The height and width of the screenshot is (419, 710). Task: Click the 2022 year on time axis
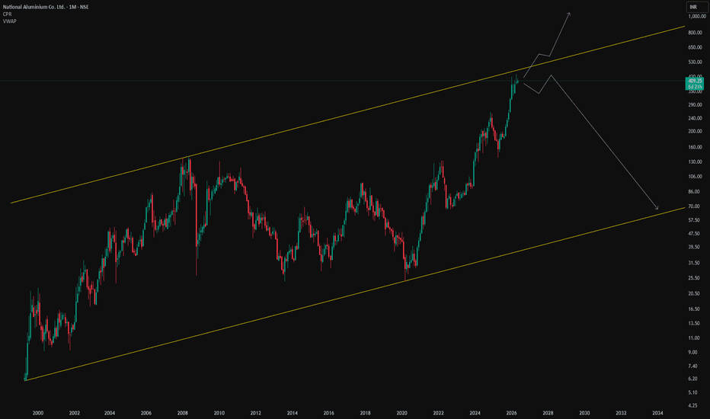coord(438,413)
